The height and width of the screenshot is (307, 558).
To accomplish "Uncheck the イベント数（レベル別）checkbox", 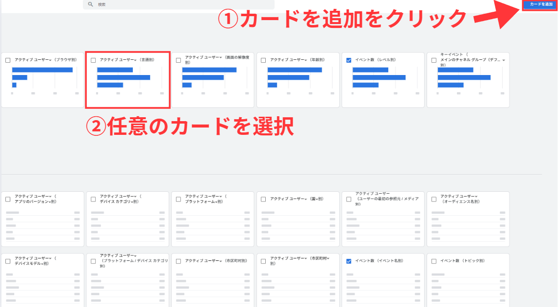I will pyautogui.click(x=349, y=60).
